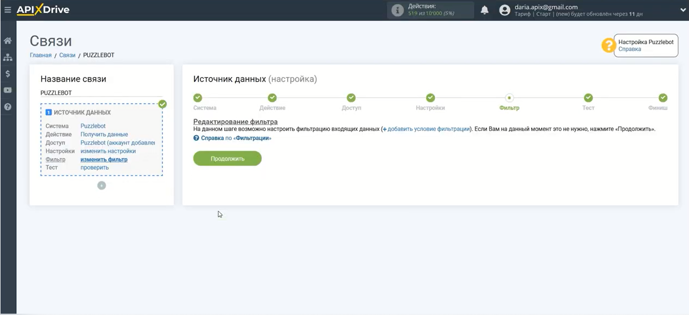Click the ApiX-Drive logo
The image size is (689, 315).
point(43,10)
